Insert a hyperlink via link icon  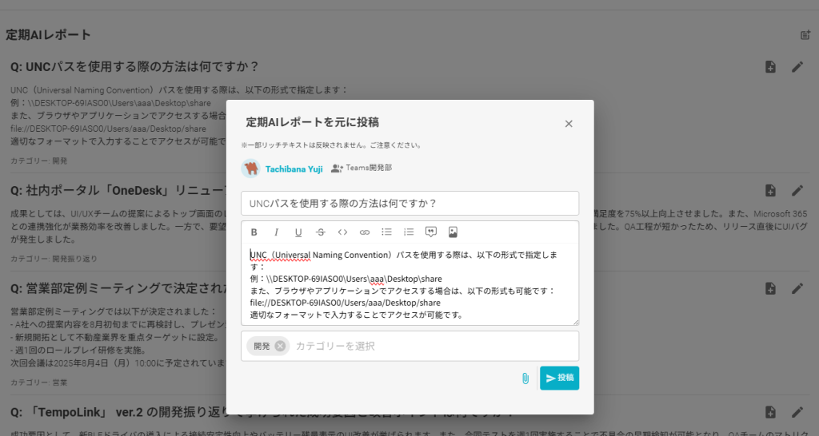point(365,232)
